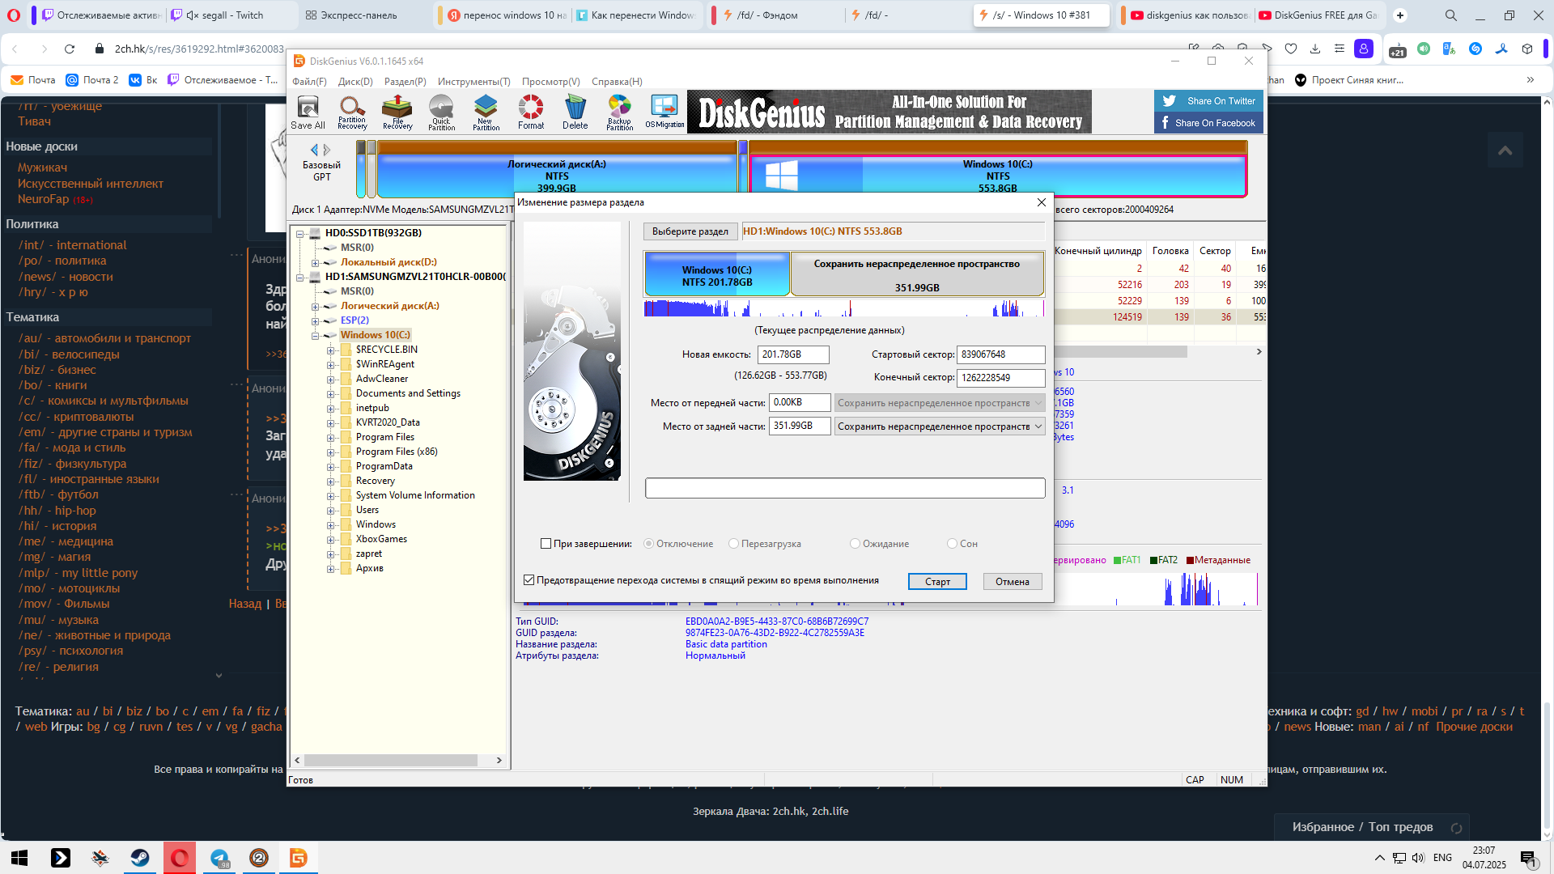Image resolution: width=1554 pixels, height=874 pixels.
Task: Click the Delete partition icon
Action: pyautogui.click(x=575, y=112)
